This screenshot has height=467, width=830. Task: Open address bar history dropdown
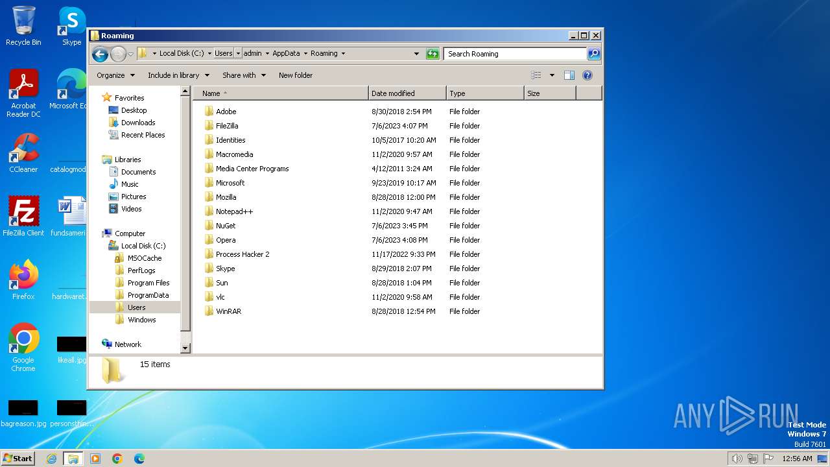[416, 54]
